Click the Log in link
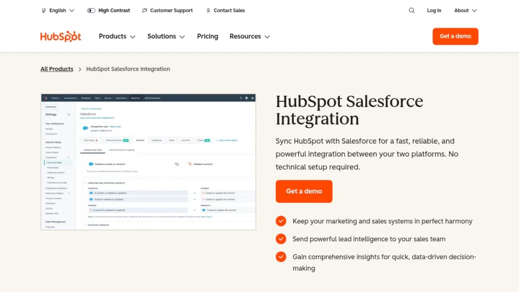The width and height of the screenshot is (519, 292). pos(434,11)
